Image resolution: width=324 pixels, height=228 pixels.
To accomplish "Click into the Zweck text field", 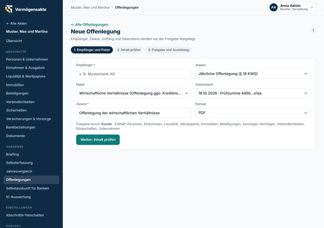I will tap(134, 113).
